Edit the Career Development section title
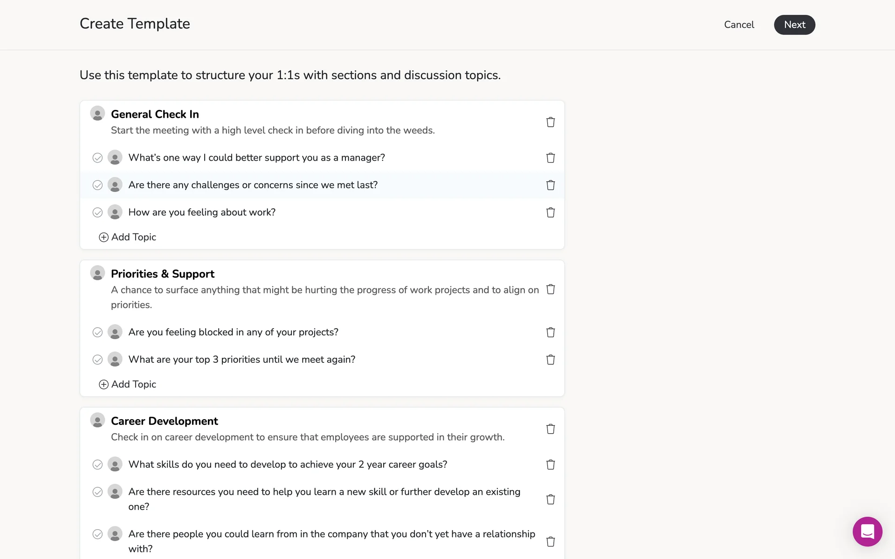The width and height of the screenshot is (895, 559). coord(164,421)
